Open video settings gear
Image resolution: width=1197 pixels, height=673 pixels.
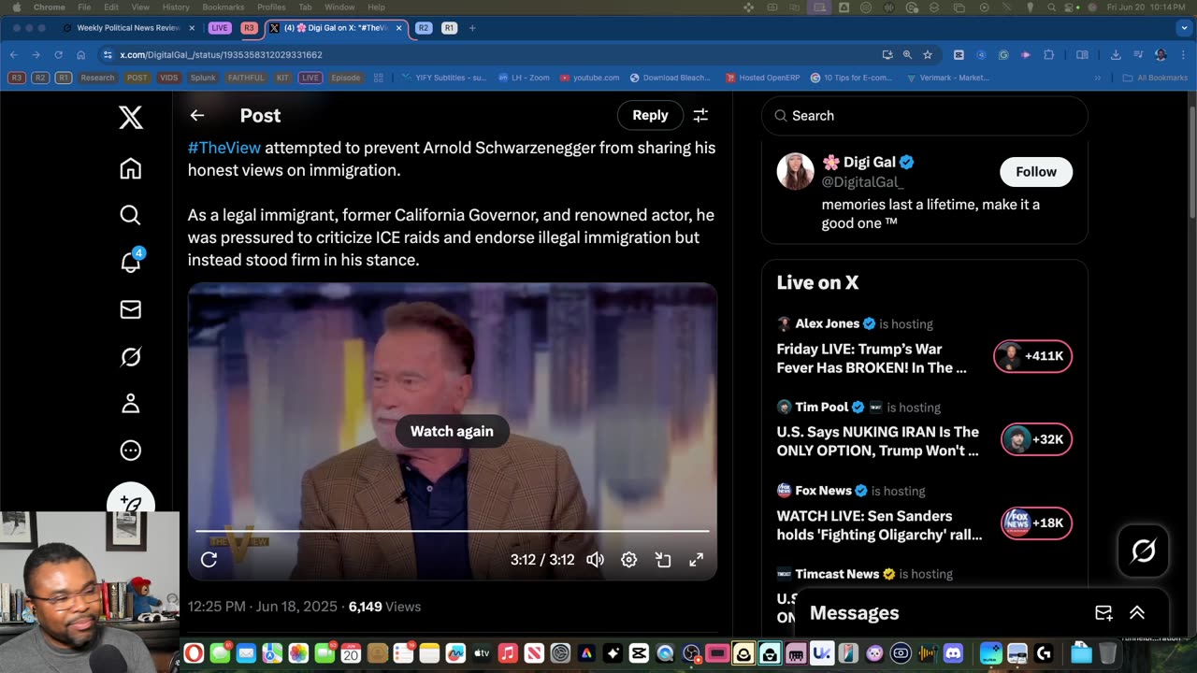(629, 560)
